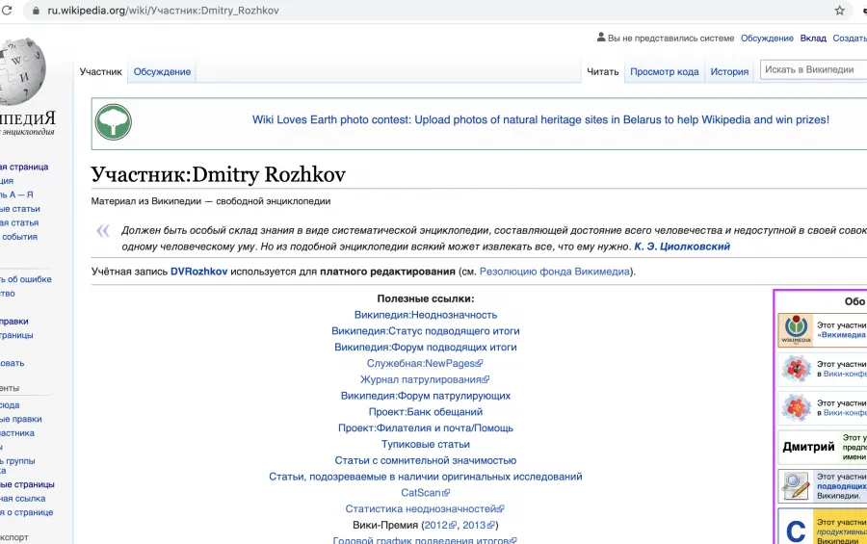This screenshot has width=867, height=544.
Task: Open the Просмотр кода tab
Action: [x=665, y=72]
